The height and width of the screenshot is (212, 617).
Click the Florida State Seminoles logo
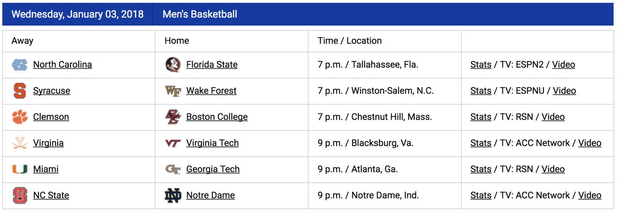173,65
